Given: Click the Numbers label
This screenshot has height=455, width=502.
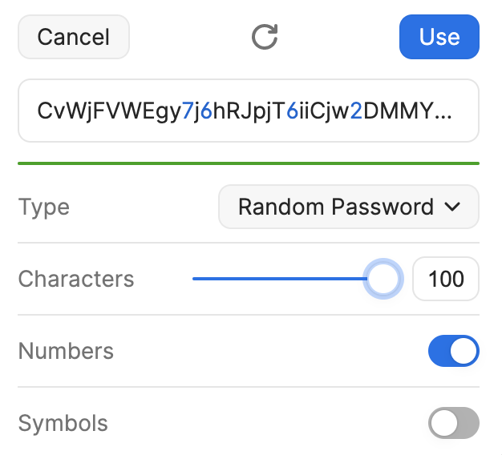Looking at the screenshot, I should [66, 351].
